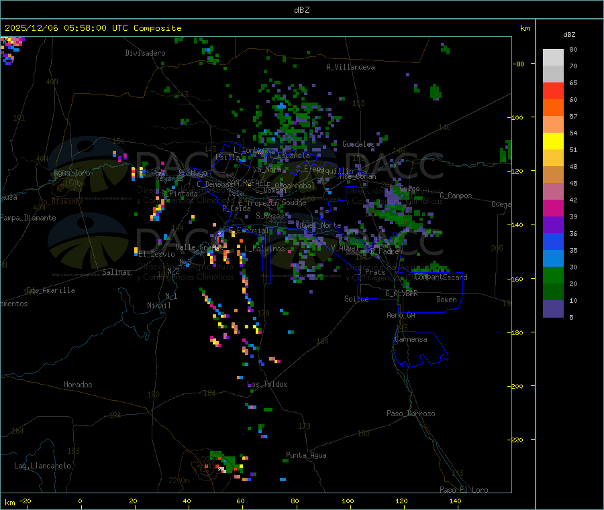Screen dimensions: 604x510
Task: Click the km unit label at top right
Action: coord(525,28)
